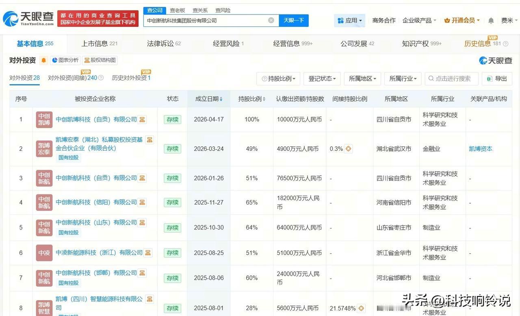Select the 历史信息 181 tab
Screen dimensions: 520x316
point(483,44)
